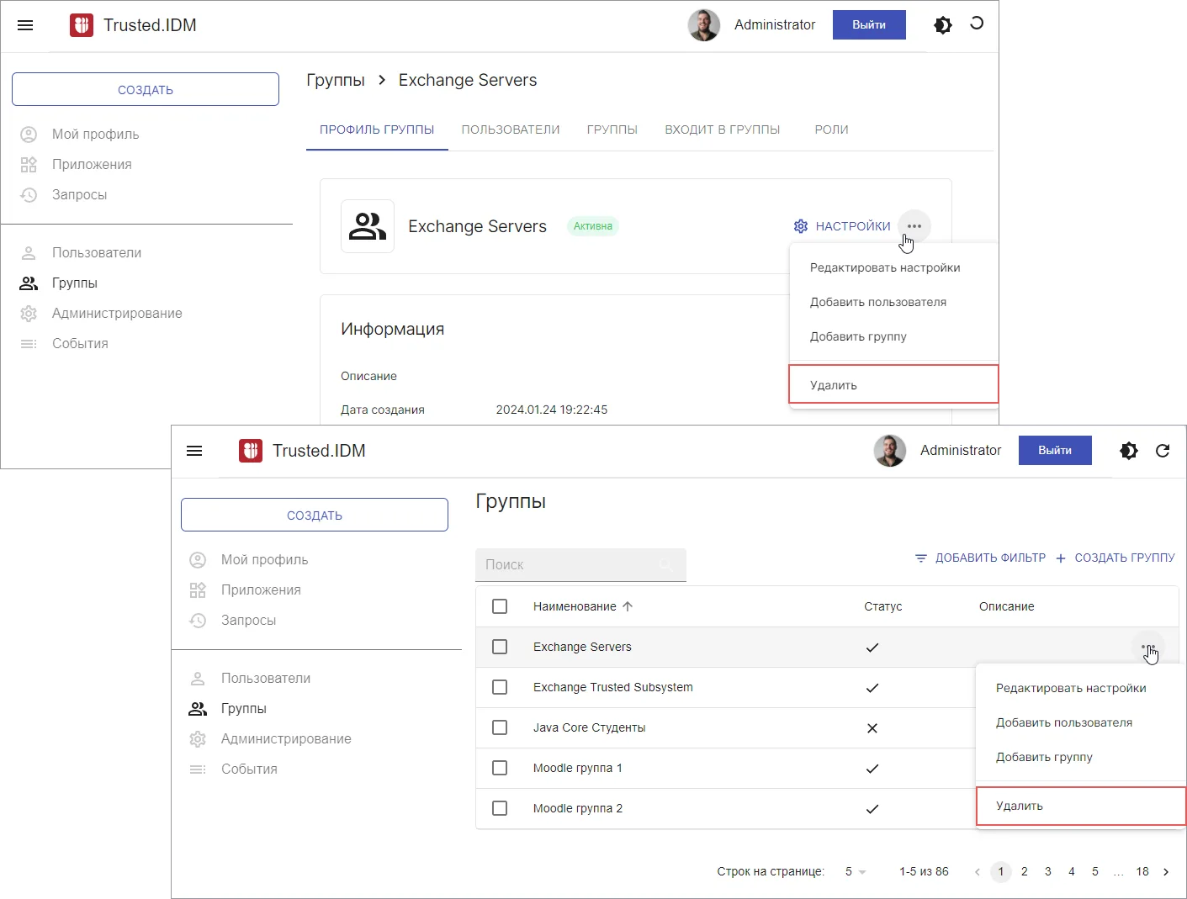Click the СОЗДАТЬ ГРУППУ button
Viewport: 1187px width, 899px height.
coord(1115,558)
